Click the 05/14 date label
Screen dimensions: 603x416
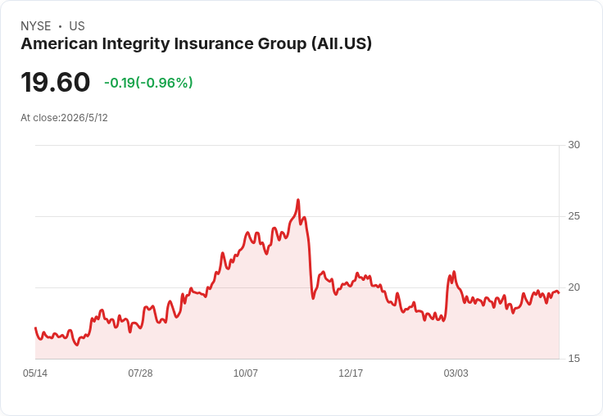(35, 373)
